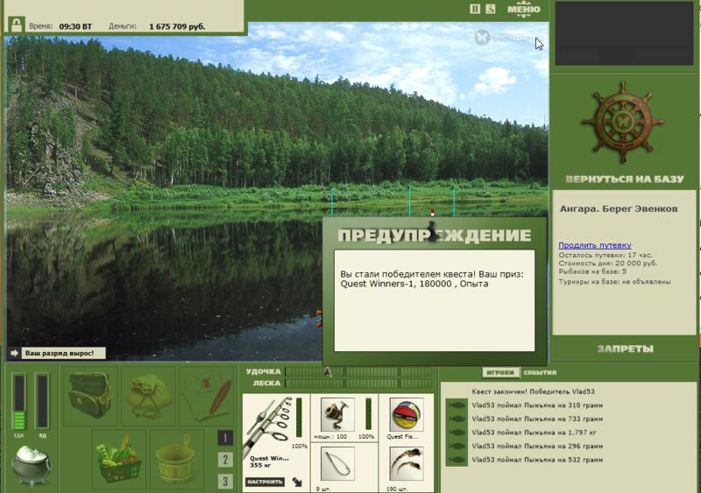Select the spinning reel icon

337,415
